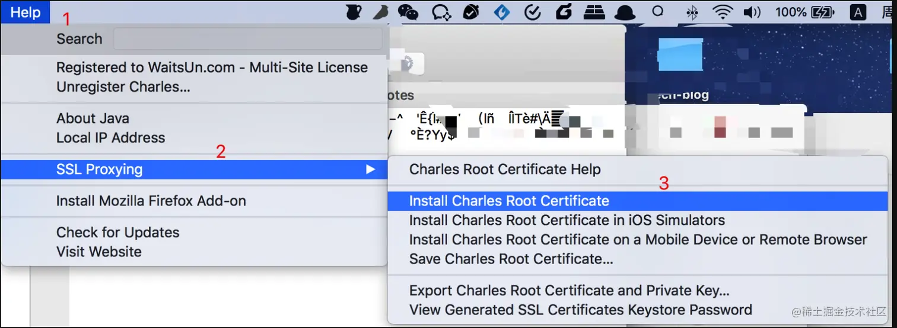
Task: Choose Unregister Charles…
Action: 123,86
